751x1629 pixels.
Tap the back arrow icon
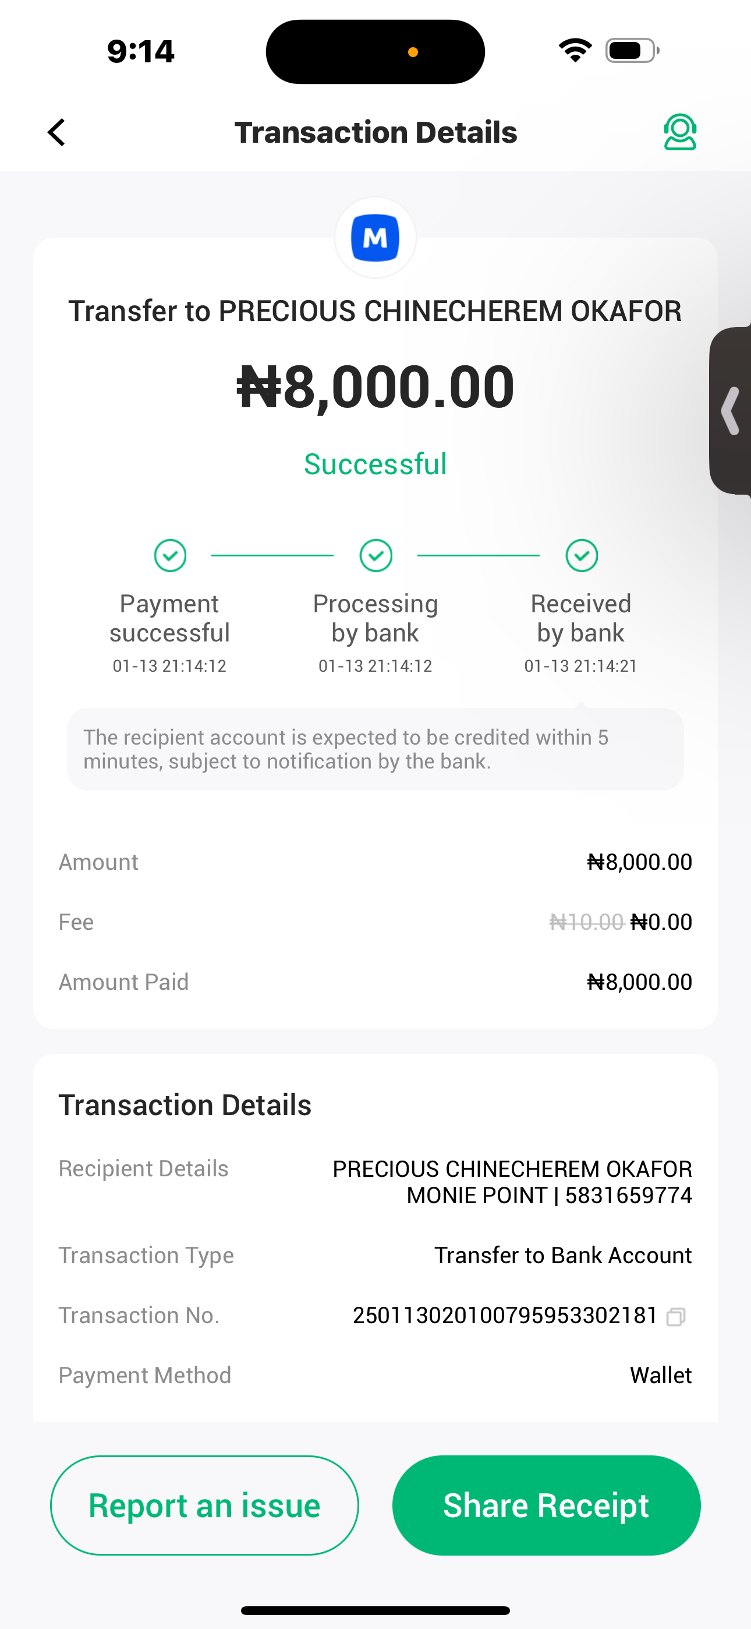57,133
